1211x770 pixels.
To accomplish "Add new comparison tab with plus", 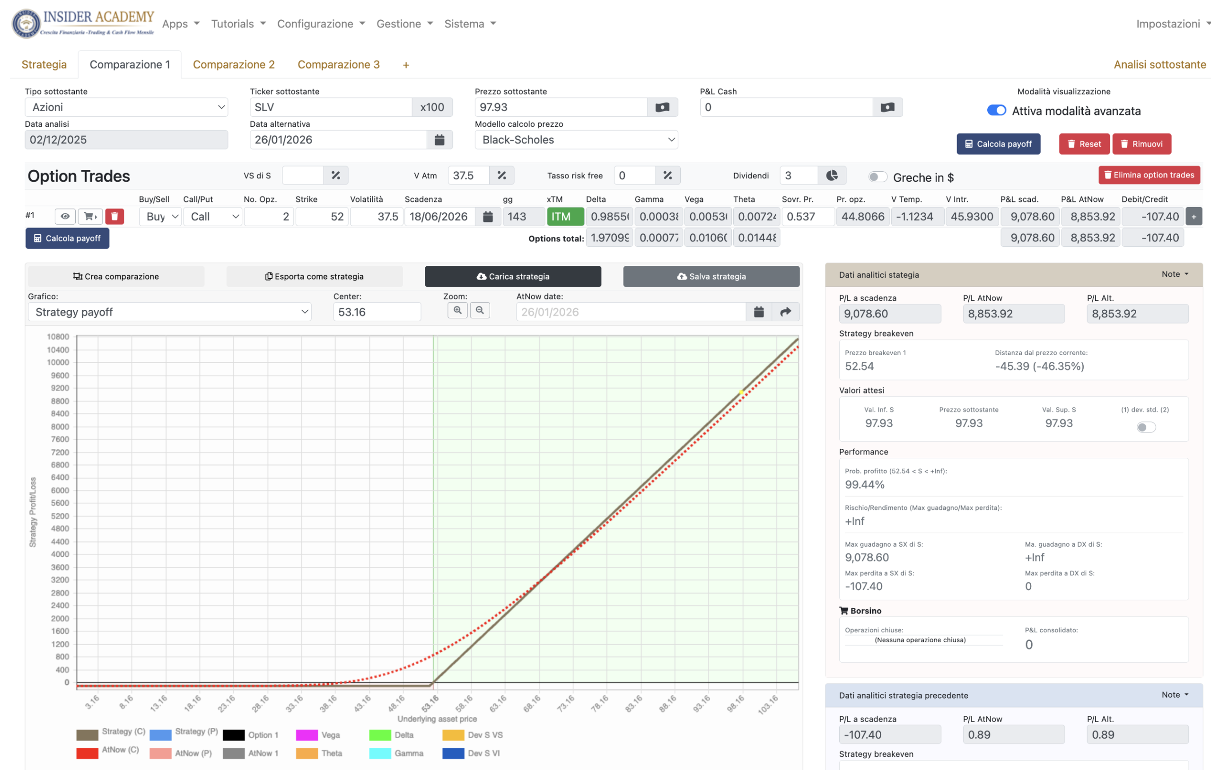I will 406,65.
